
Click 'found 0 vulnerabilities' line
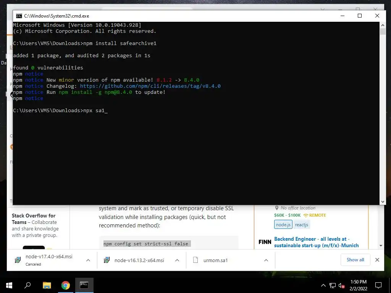coord(48,68)
